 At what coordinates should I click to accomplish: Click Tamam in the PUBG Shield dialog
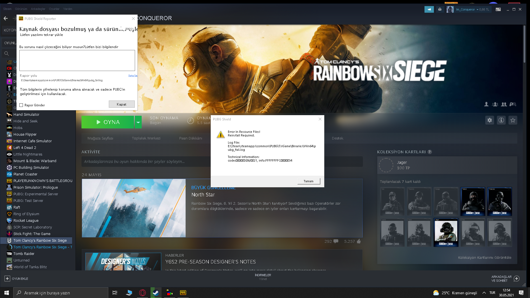click(x=309, y=181)
